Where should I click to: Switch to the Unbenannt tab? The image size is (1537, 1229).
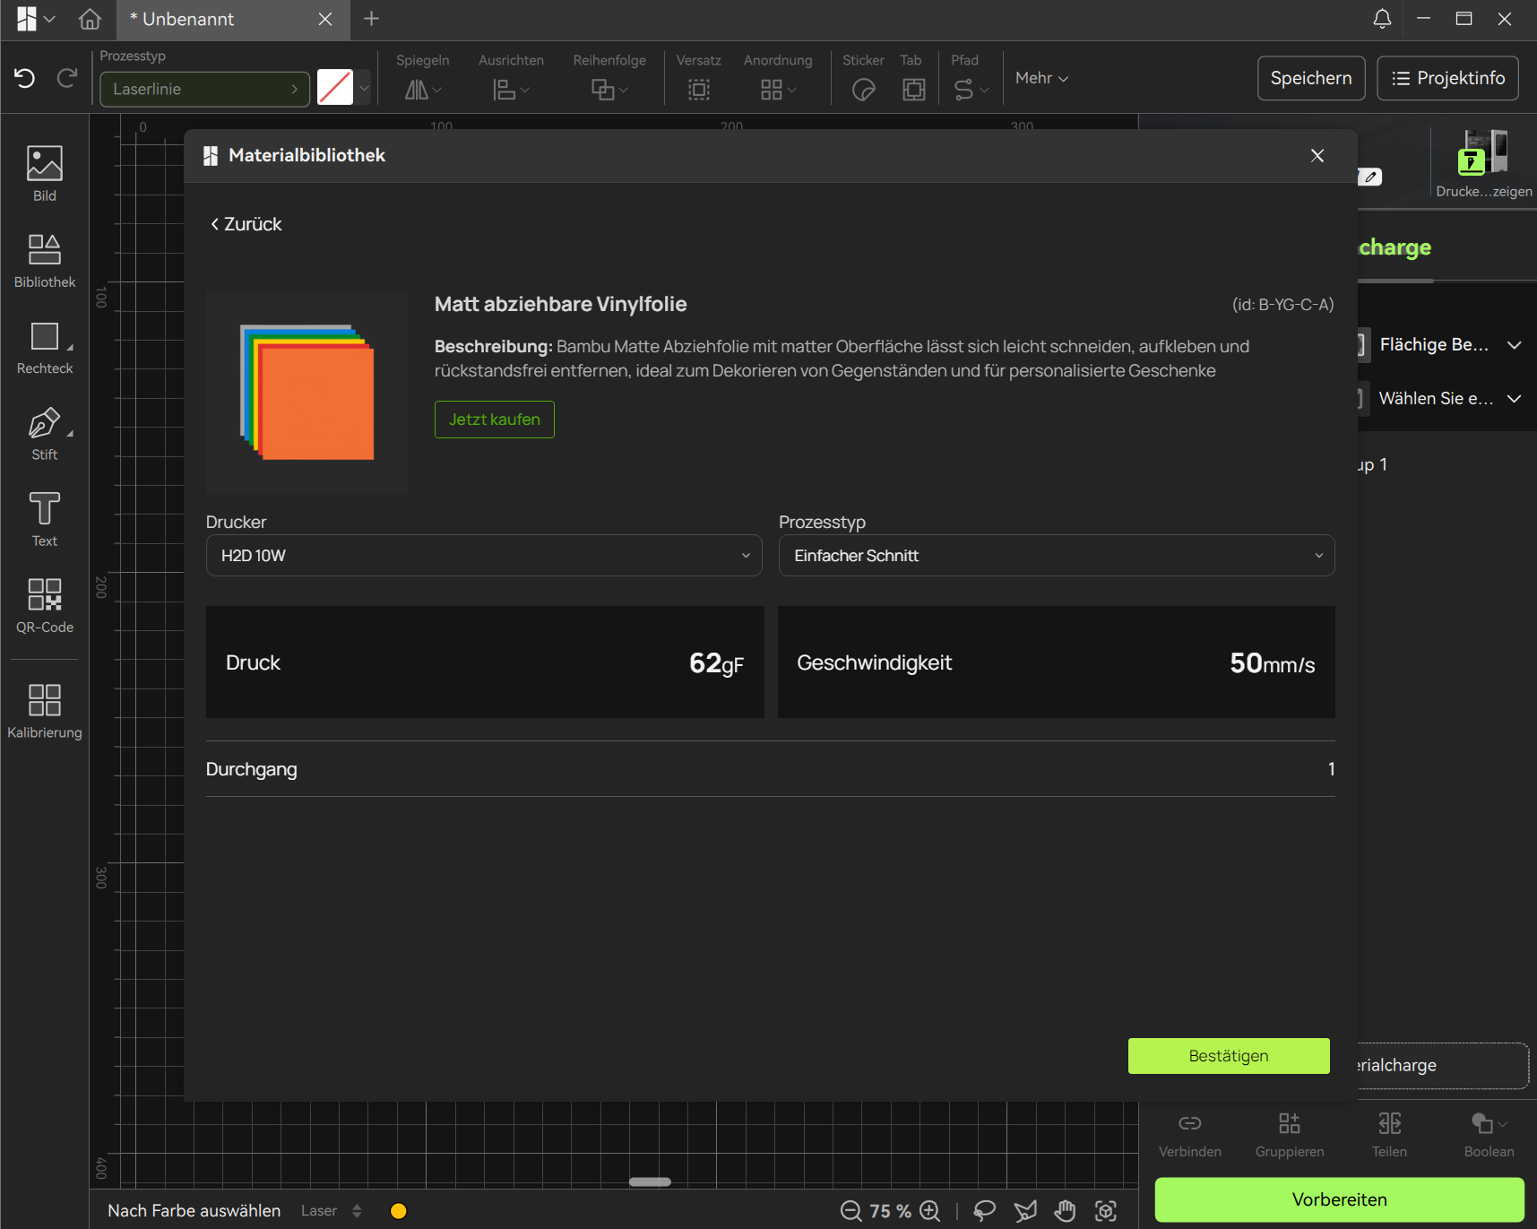point(215,20)
